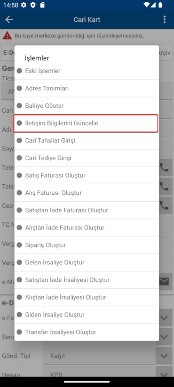The height and width of the screenshot is (387, 174).
Task: Tap the bullet next to Bakiye Göster
Action: [19, 106]
